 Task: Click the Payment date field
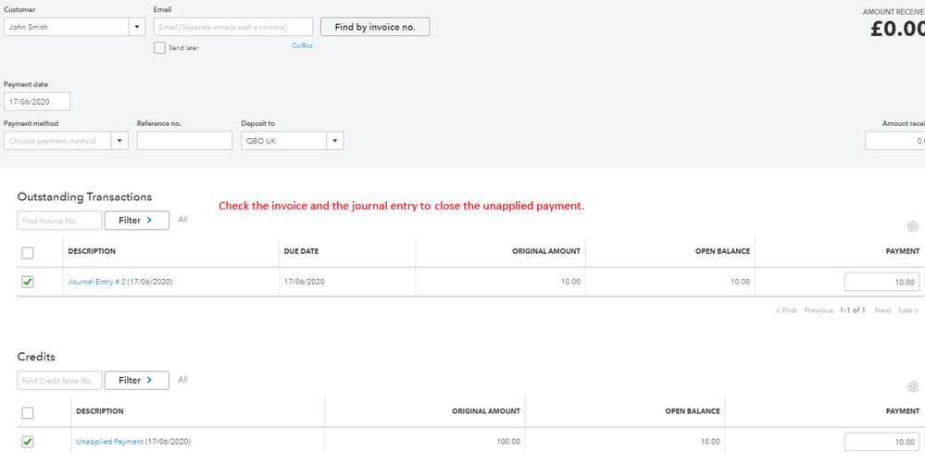(x=37, y=102)
